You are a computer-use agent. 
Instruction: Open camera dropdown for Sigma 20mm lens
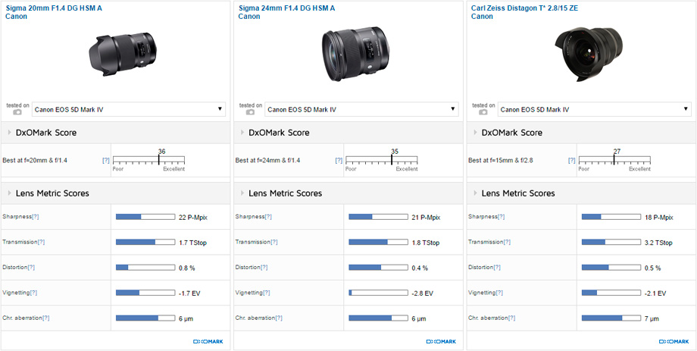(x=129, y=109)
